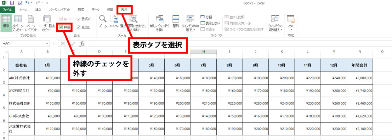The height and width of the screenshot is (140, 392).
Task: Click the 7月 header cell
Action: (x=204, y=65)
